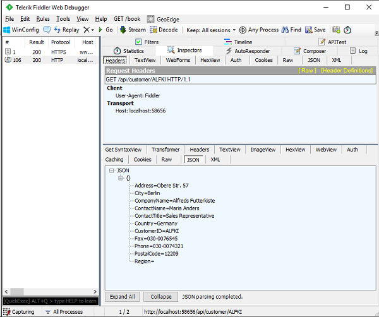Expand the toolbar overflow arrow

(376, 33)
